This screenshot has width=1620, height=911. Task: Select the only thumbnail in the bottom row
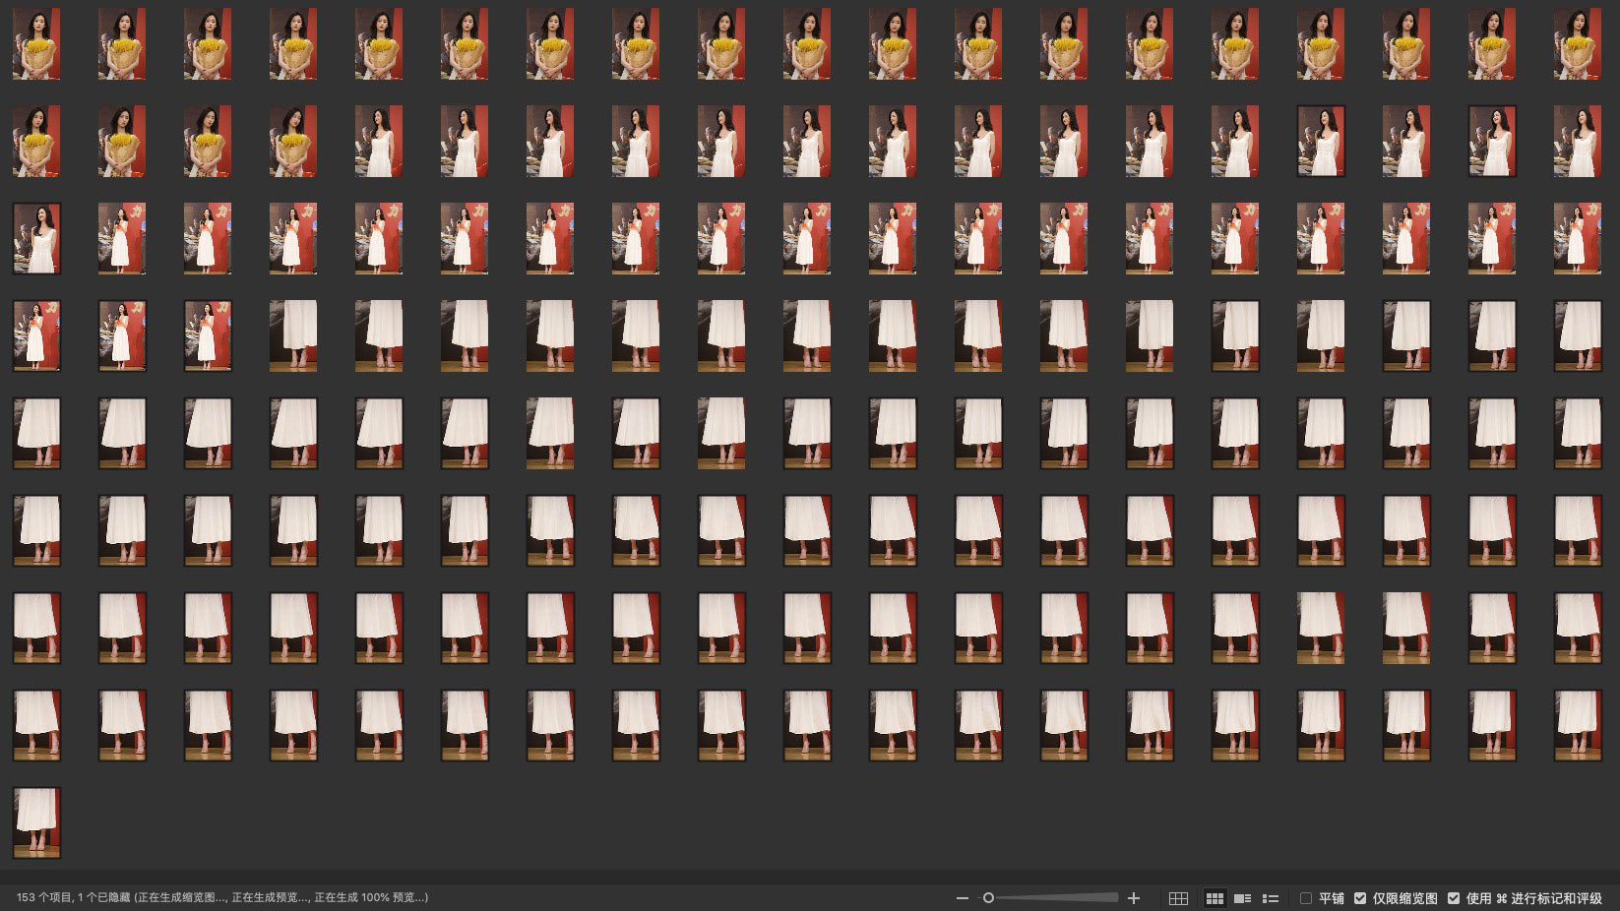[36, 822]
